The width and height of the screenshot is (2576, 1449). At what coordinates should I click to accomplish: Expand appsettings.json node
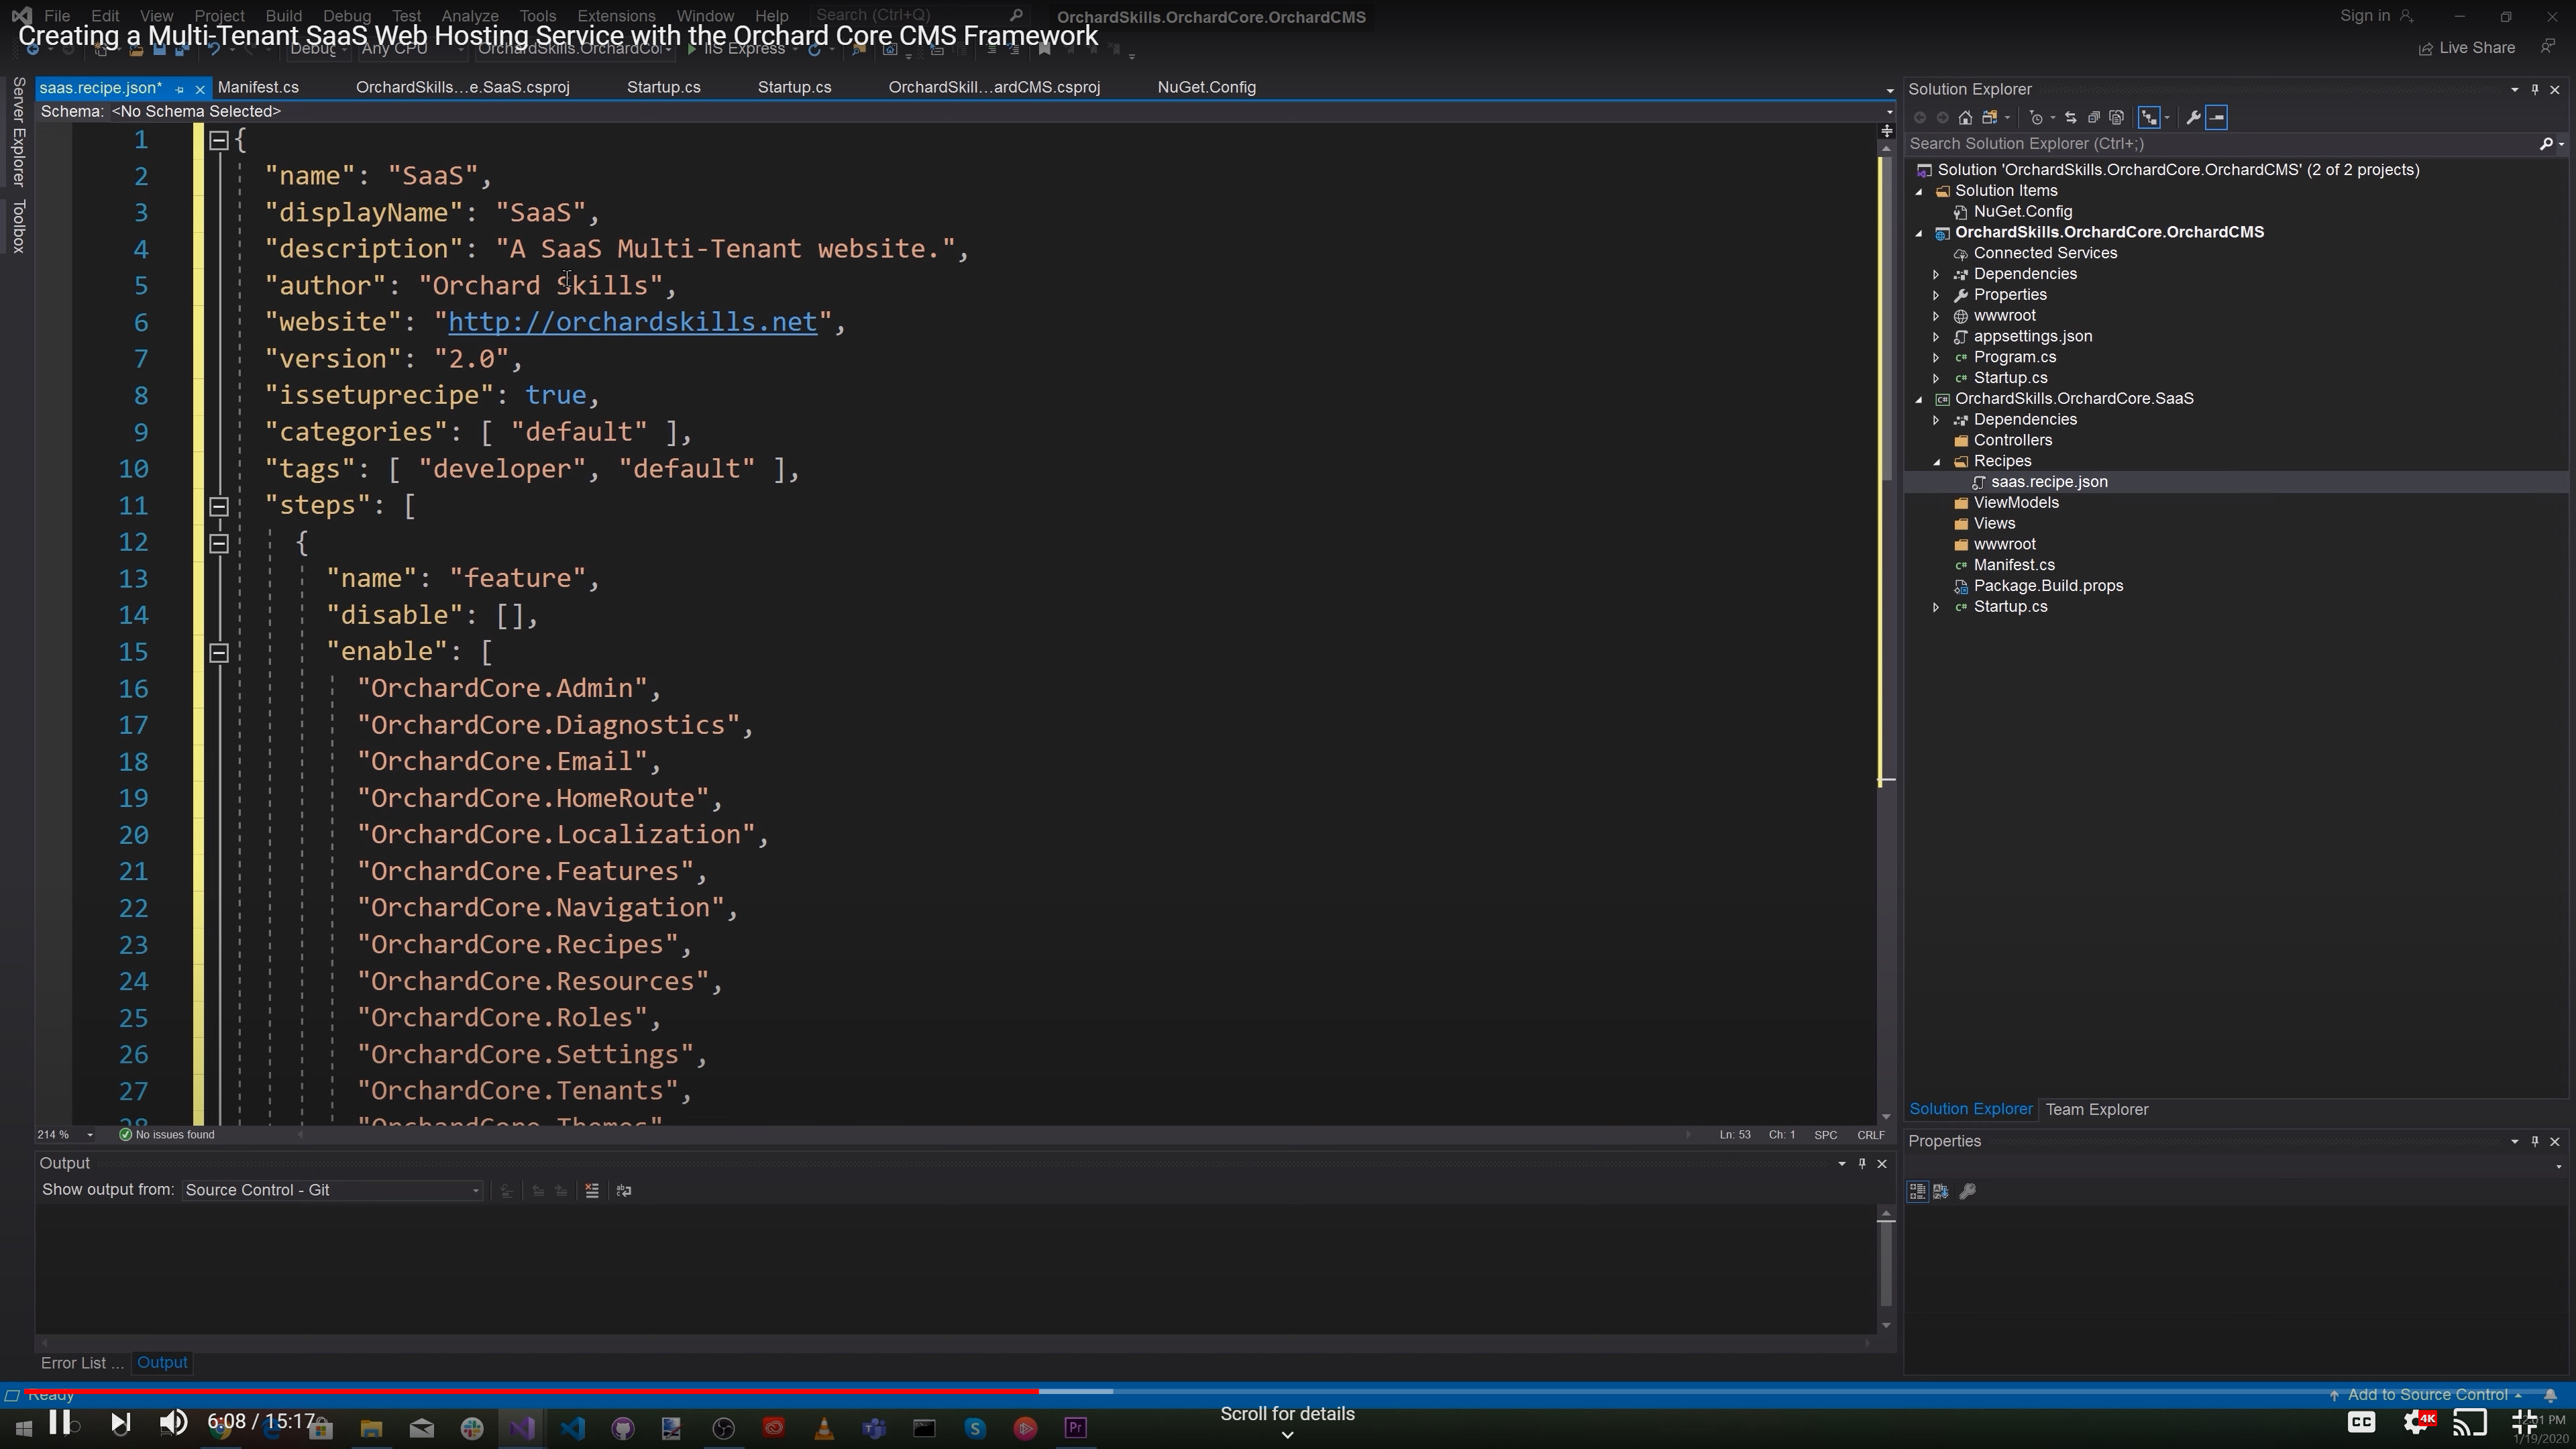pyautogui.click(x=1937, y=337)
